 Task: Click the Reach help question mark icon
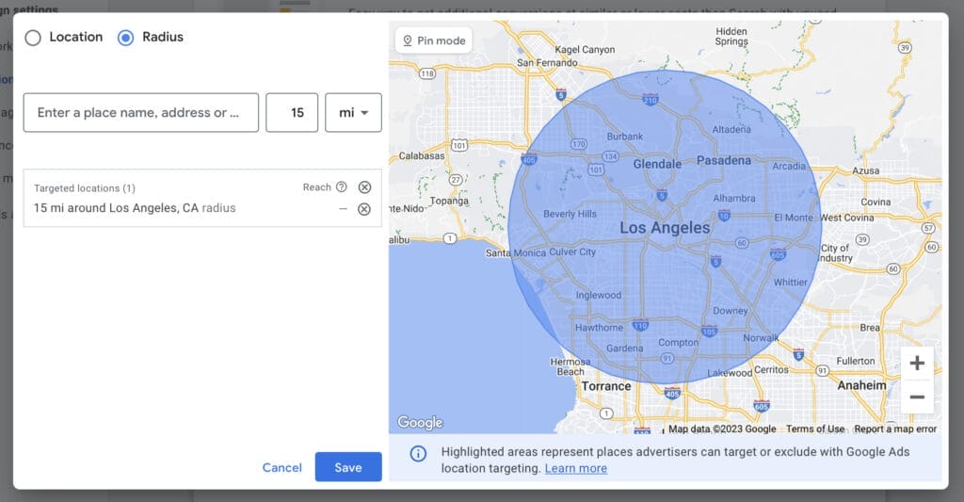[x=342, y=187]
